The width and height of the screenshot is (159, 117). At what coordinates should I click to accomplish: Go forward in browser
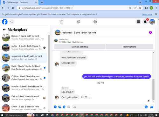(x=8, y=8)
